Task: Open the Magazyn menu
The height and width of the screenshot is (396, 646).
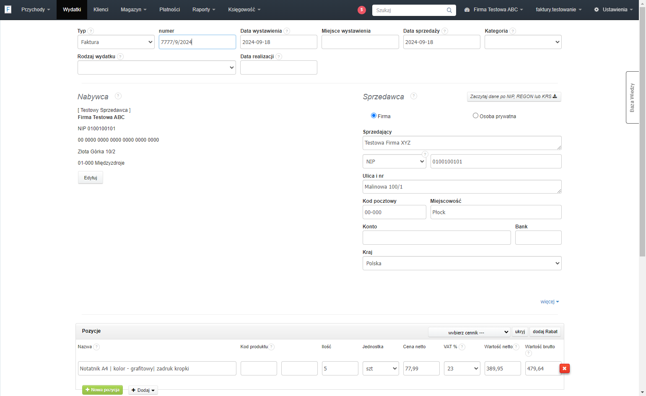Action: click(x=134, y=10)
